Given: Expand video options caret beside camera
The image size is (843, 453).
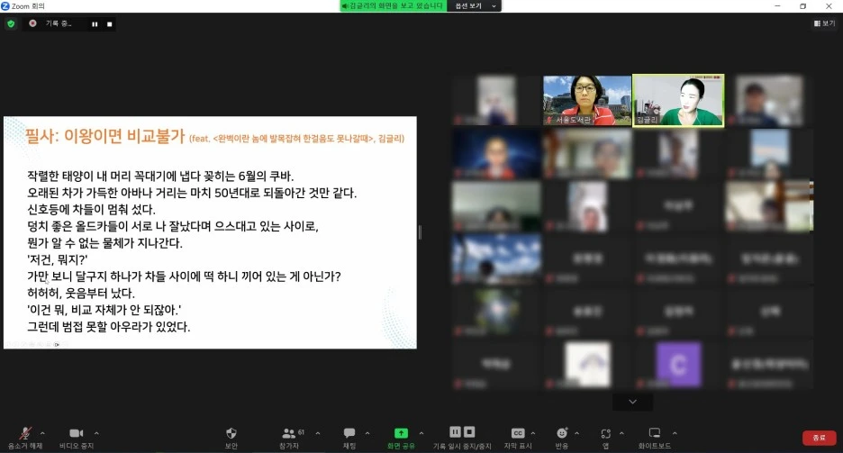Looking at the screenshot, I should (x=96, y=433).
